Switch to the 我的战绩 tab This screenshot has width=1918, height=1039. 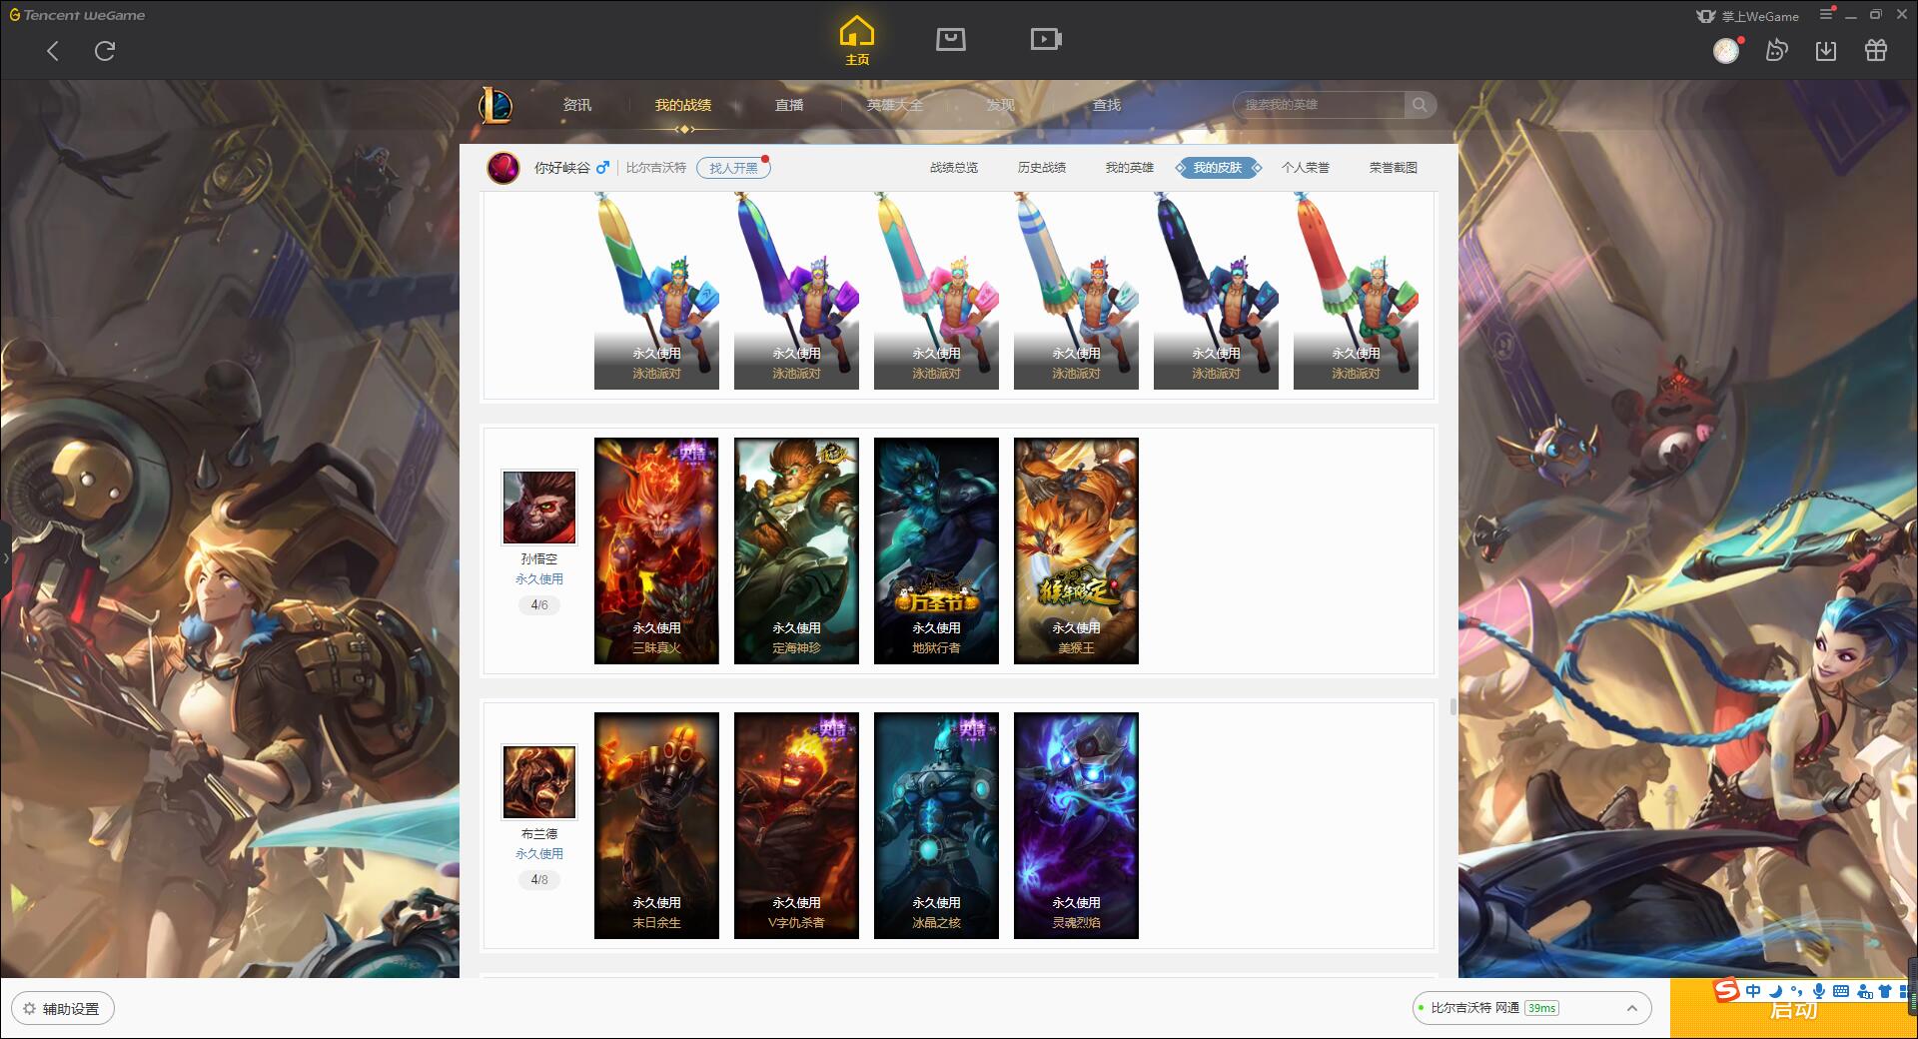tap(683, 105)
